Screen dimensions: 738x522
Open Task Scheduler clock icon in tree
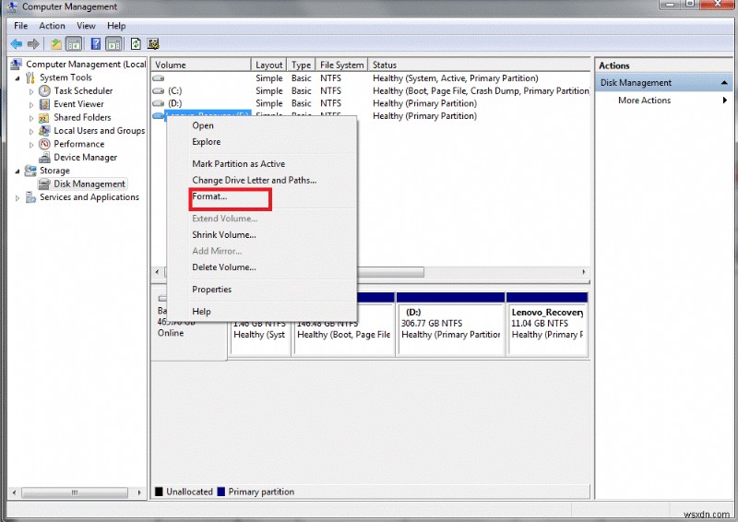pyautogui.click(x=44, y=91)
